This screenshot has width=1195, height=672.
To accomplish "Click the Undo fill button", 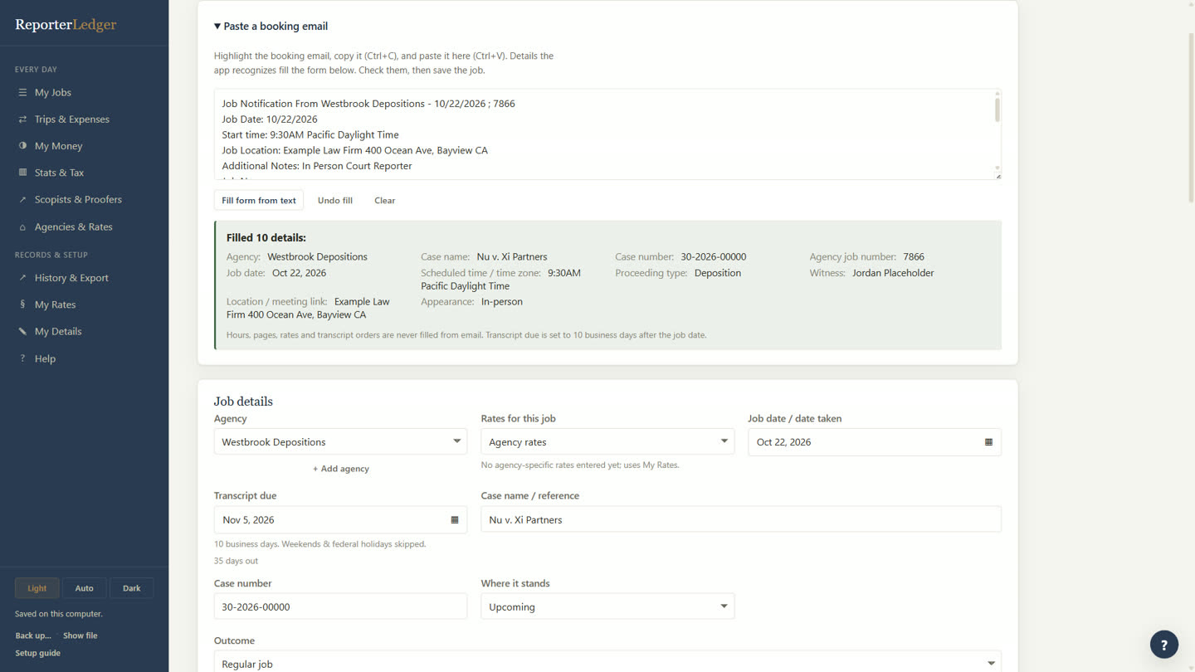I will pyautogui.click(x=335, y=200).
